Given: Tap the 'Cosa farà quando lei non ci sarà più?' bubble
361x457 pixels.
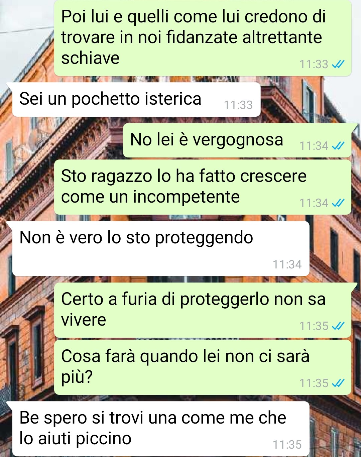Looking at the screenshot, I should click(x=203, y=367).
